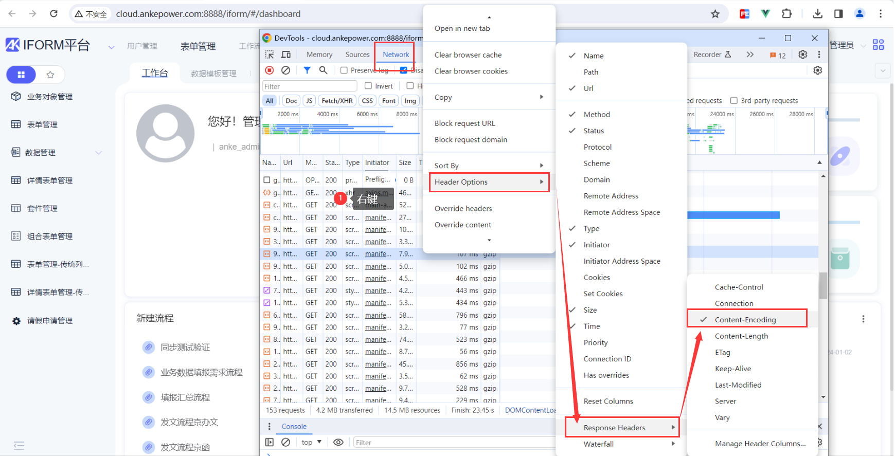Filter requests by Fetch/XHR type
Viewport: 895px width, 456px height.
pos(337,101)
